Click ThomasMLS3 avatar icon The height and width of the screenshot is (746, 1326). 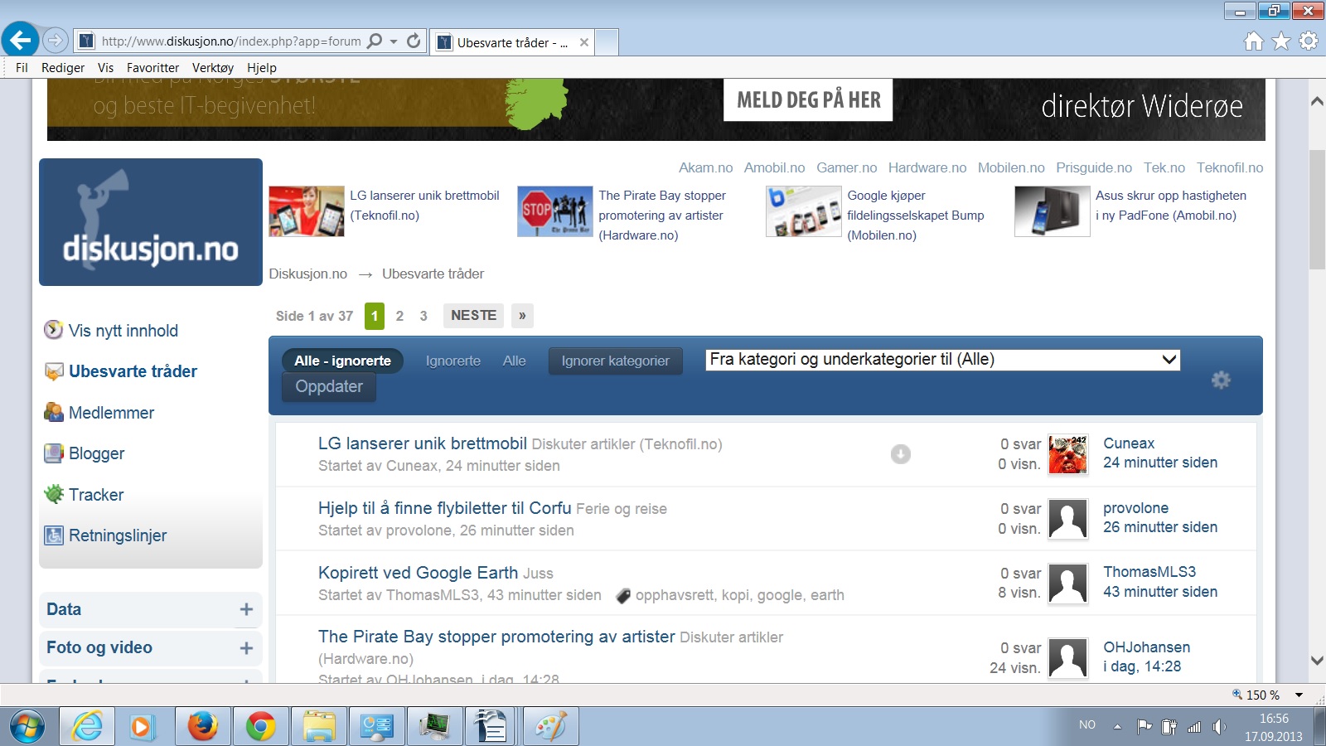1067,583
